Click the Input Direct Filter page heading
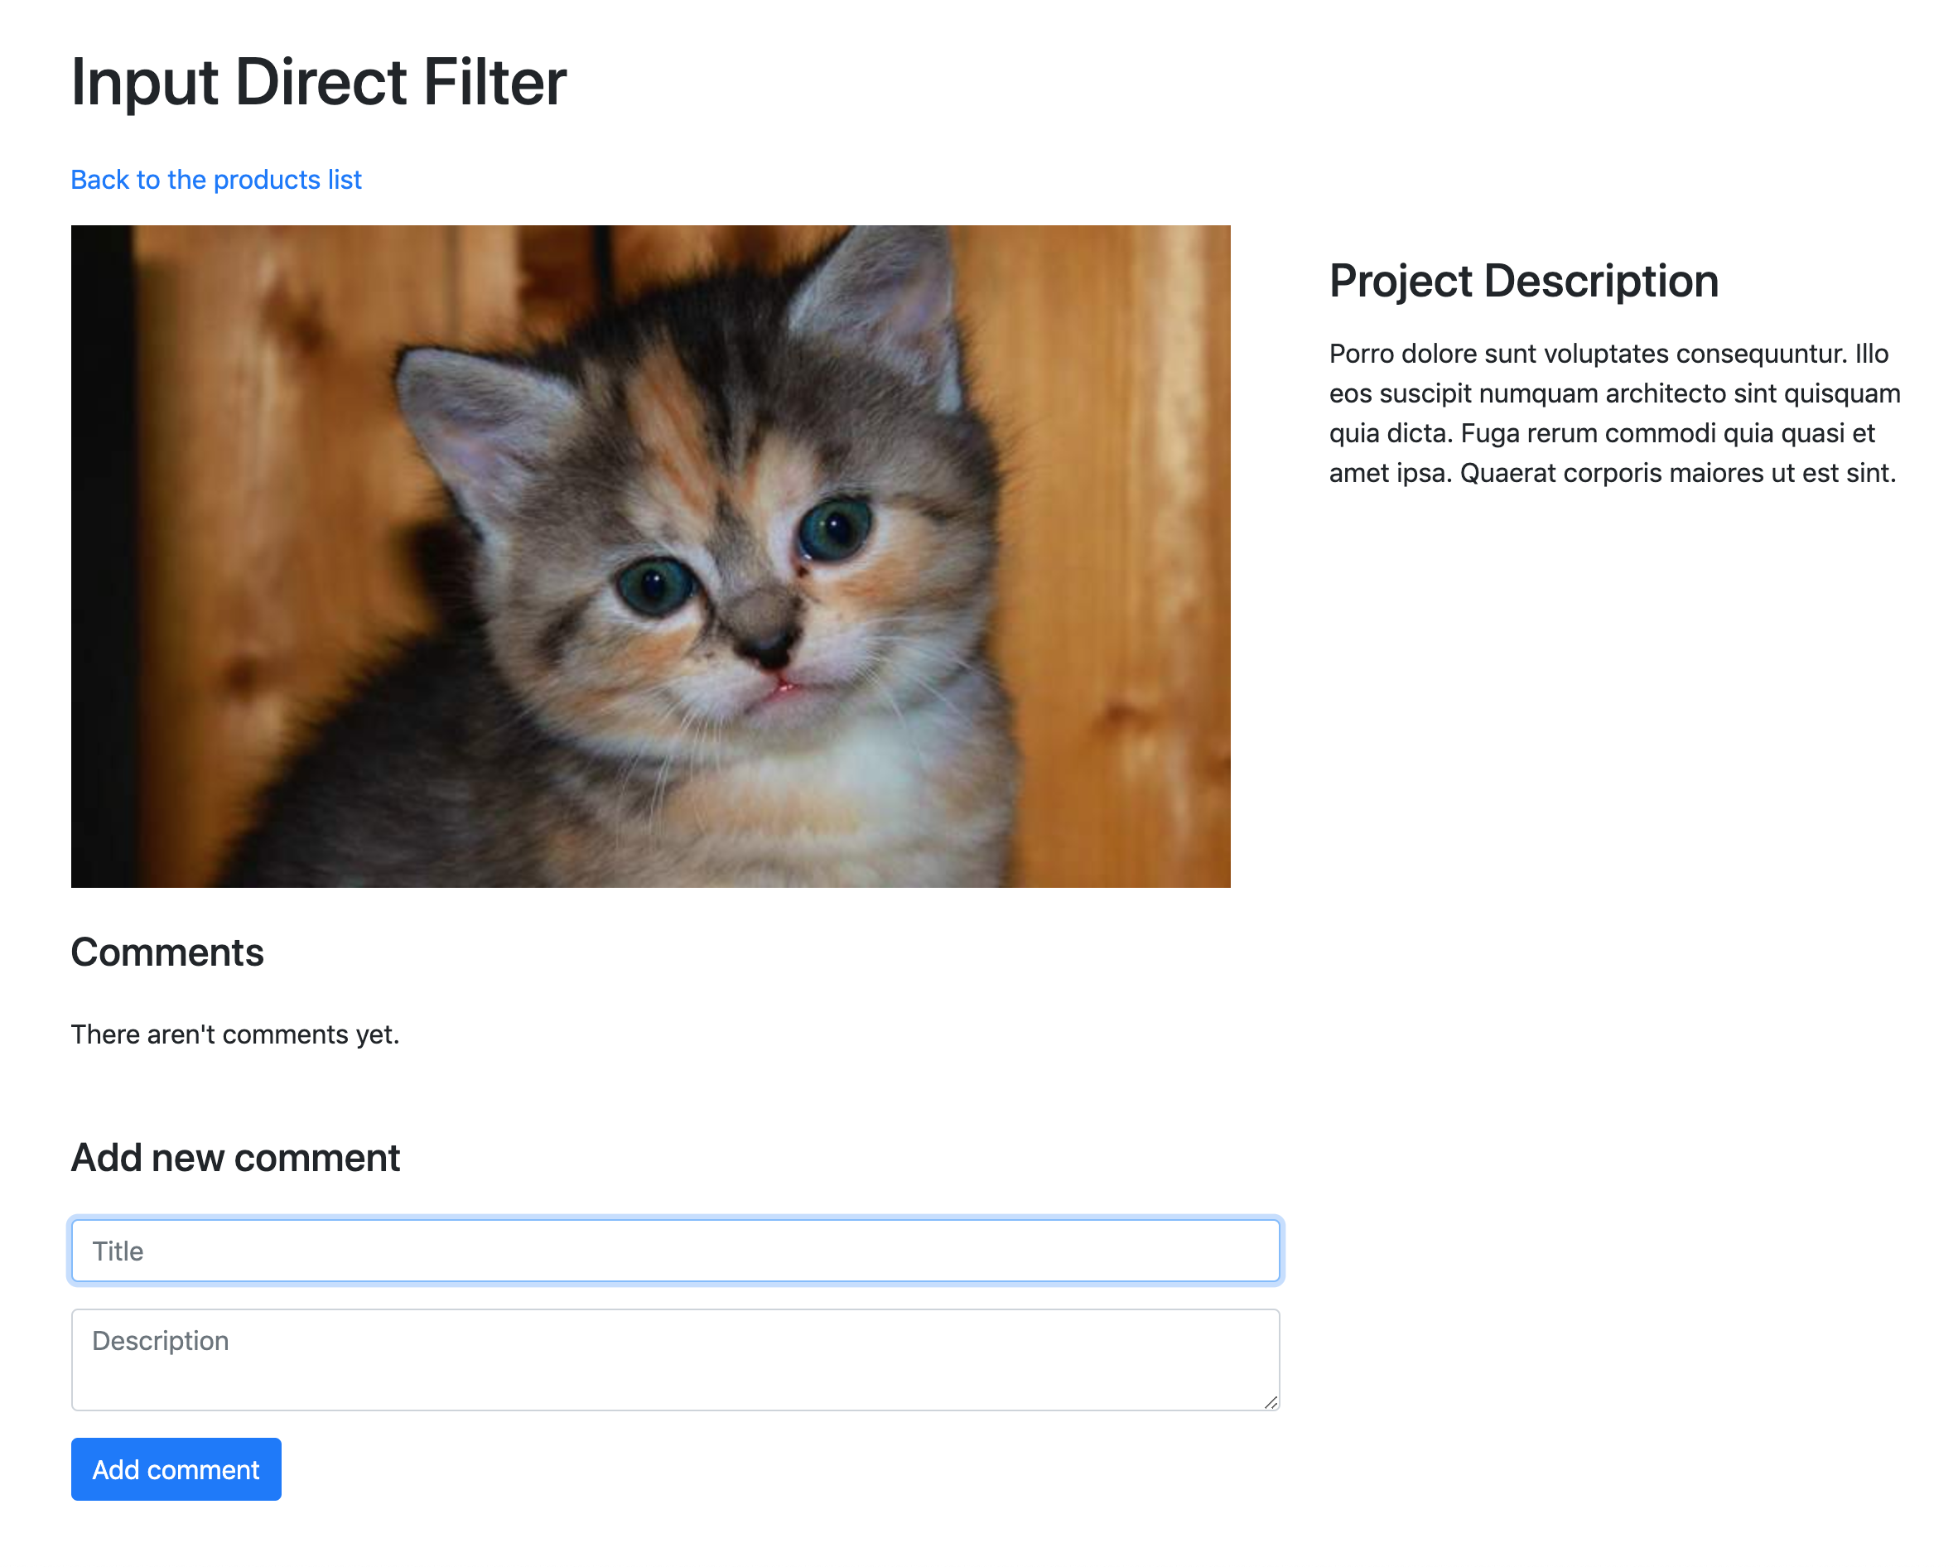 [319, 83]
